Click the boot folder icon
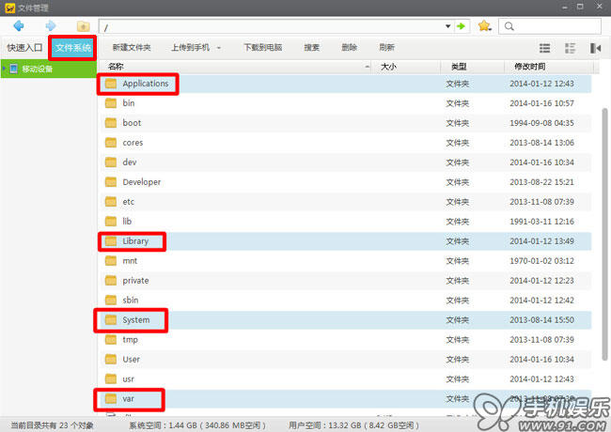611x432 pixels. pos(111,123)
